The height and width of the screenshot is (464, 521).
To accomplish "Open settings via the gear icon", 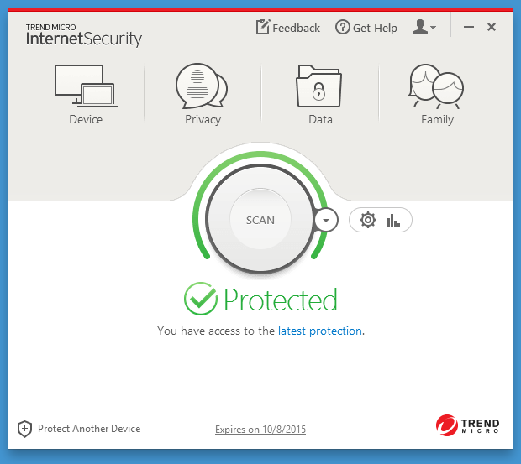I will pyautogui.click(x=367, y=220).
